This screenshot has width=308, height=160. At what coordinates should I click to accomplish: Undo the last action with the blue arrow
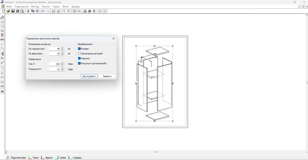click(43, 11)
